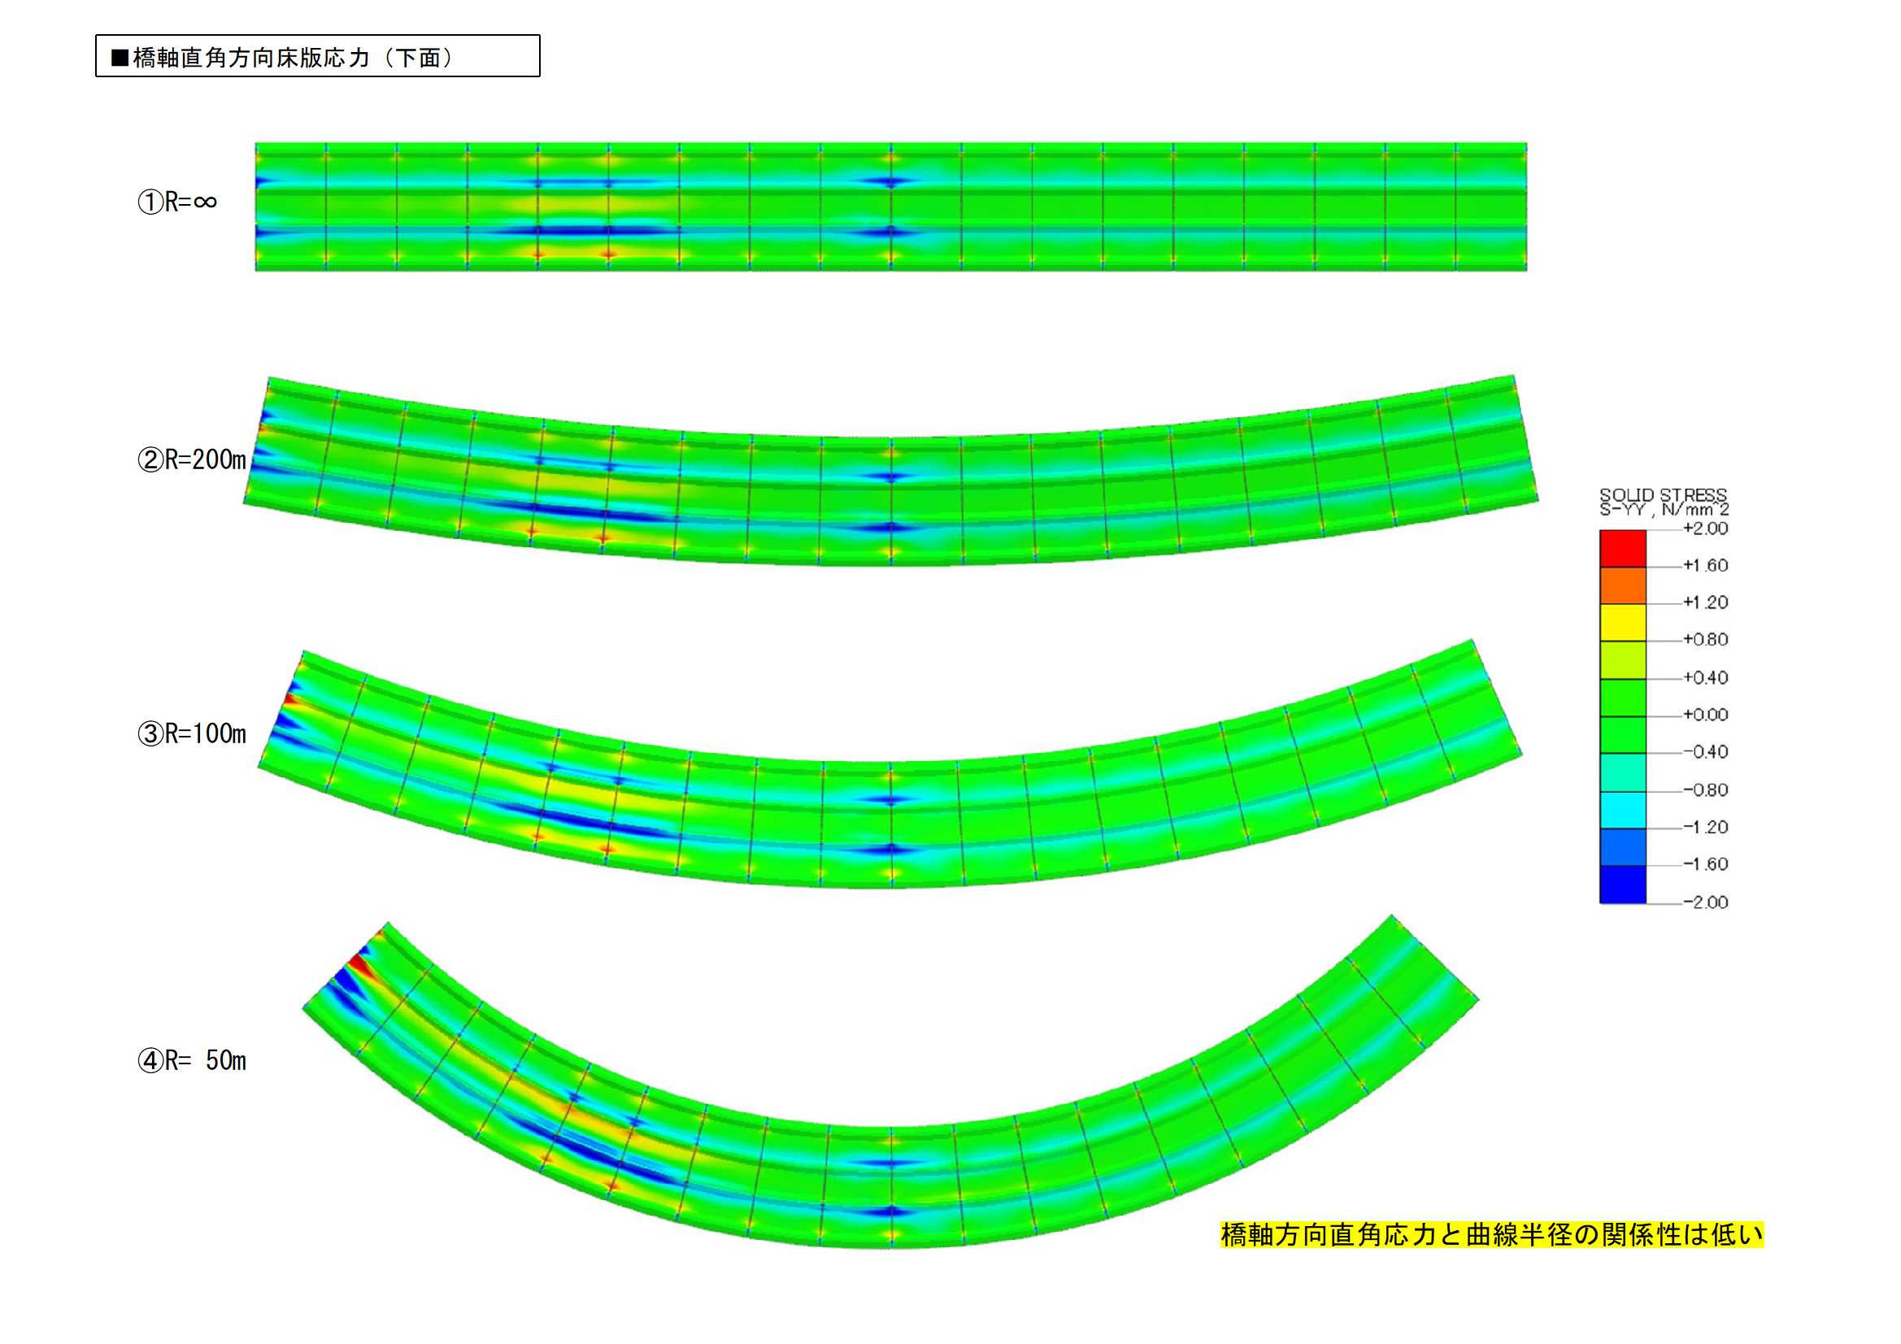
Task: Click the orange legend swatch below +1.60
Action: click(x=1622, y=585)
